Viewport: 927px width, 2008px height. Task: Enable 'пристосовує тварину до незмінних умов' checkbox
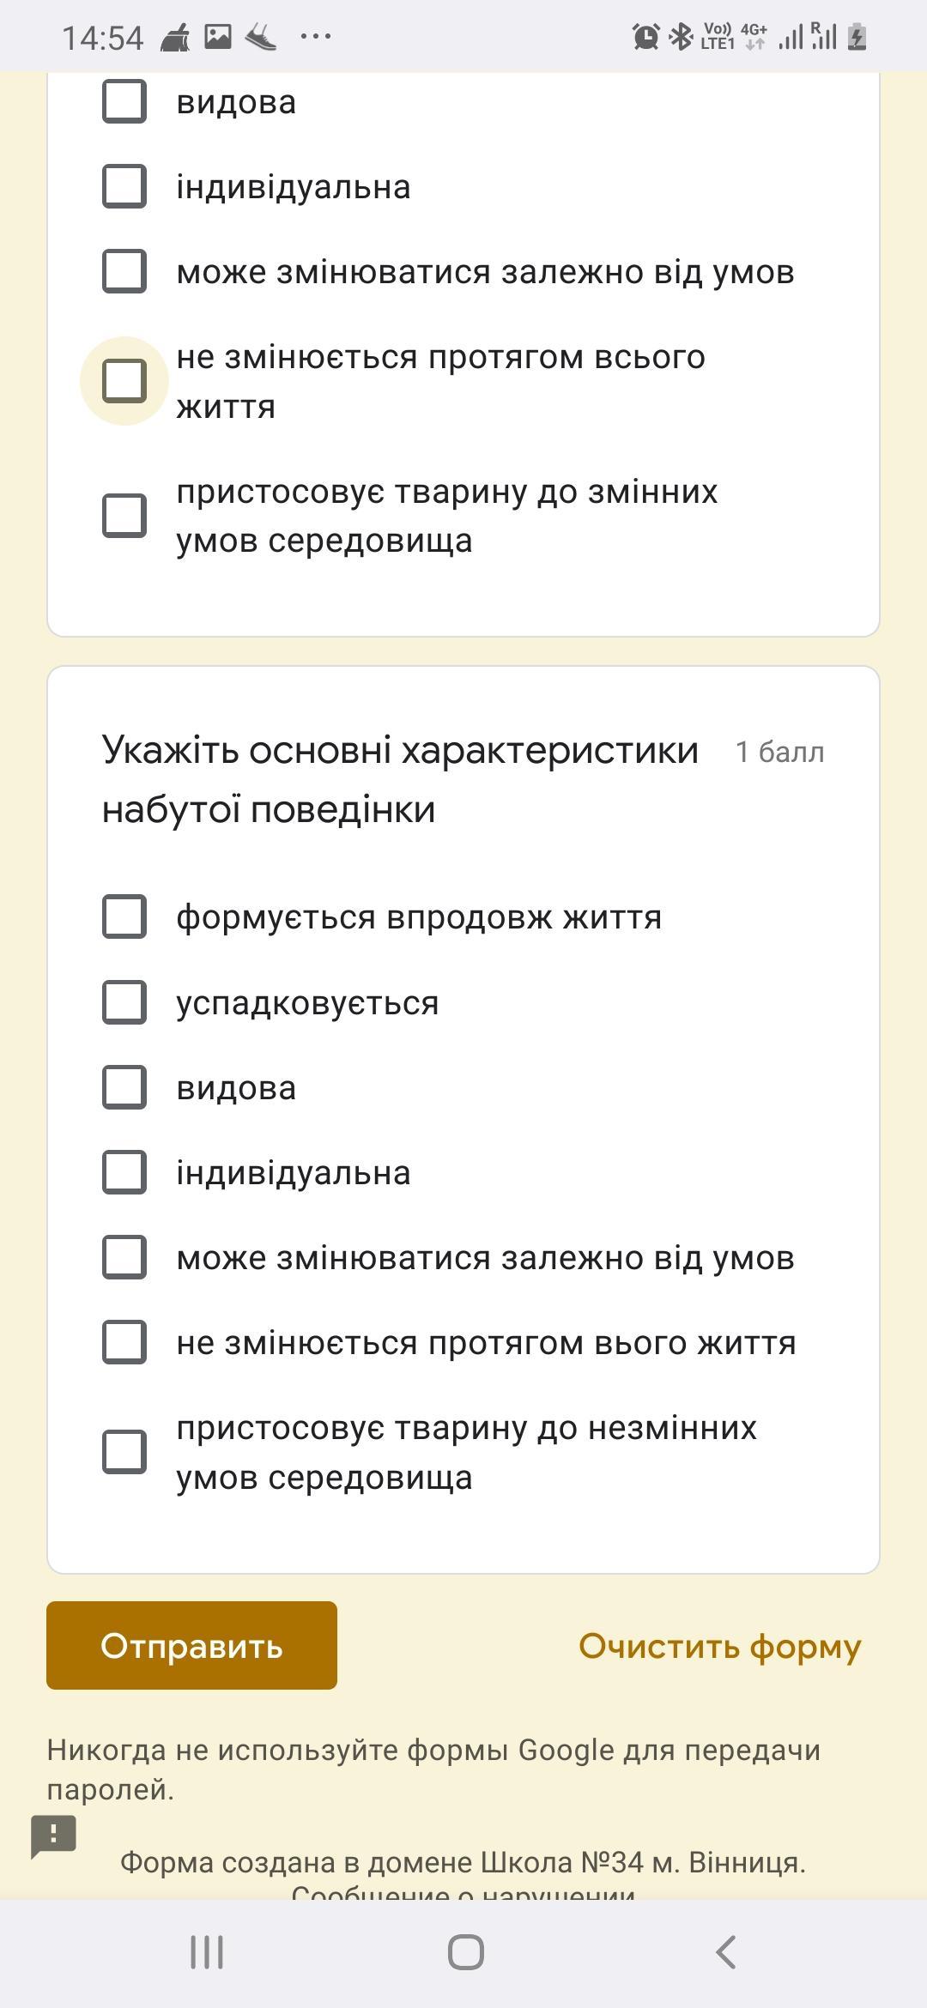pos(124,1452)
